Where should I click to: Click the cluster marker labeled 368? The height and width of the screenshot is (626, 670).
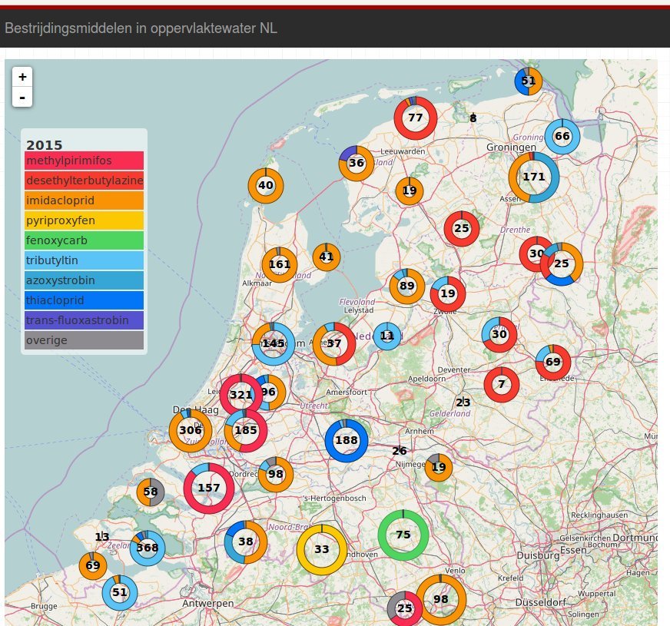point(147,548)
